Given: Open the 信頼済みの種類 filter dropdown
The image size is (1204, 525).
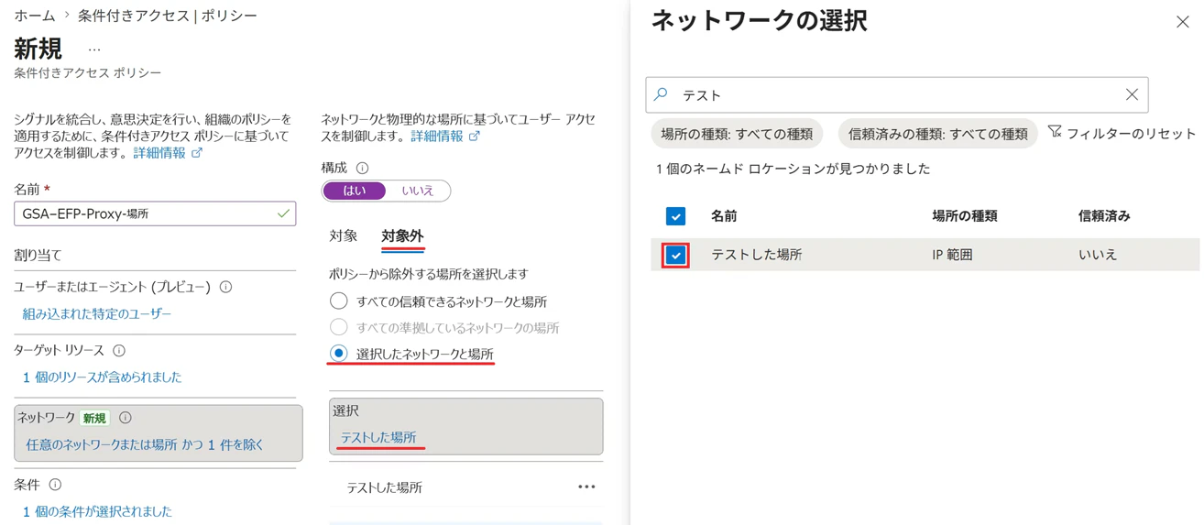Looking at the screenshot, I should point(937,134).
